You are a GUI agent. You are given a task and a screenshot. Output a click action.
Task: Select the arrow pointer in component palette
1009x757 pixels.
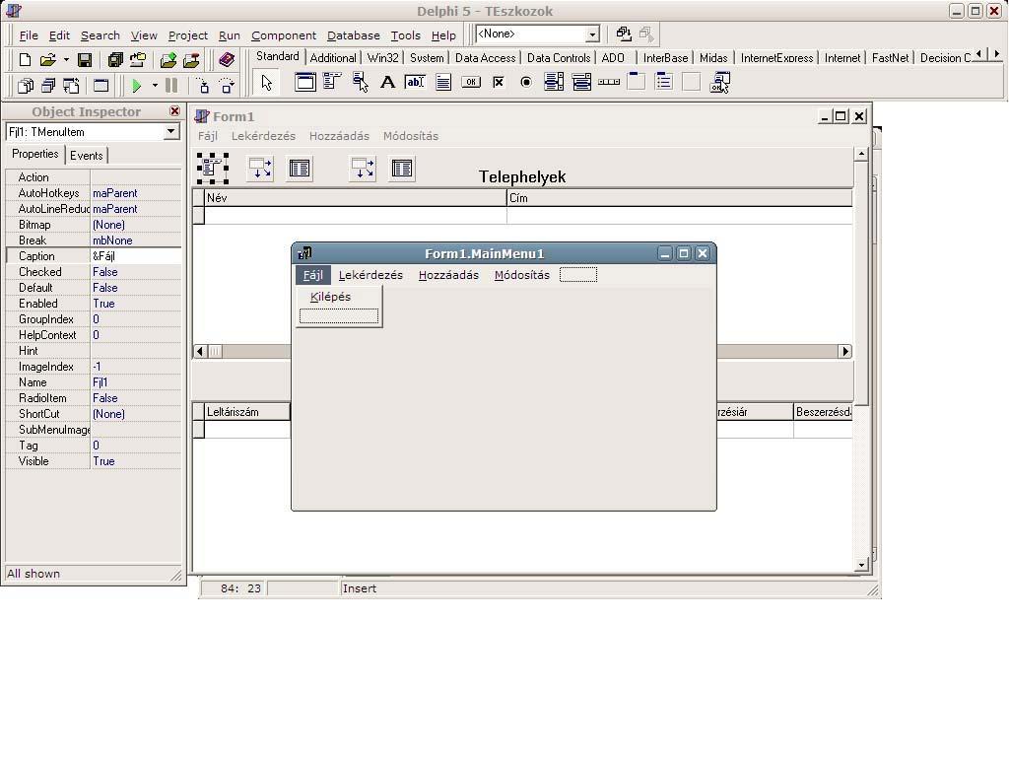tap(266, 83)
